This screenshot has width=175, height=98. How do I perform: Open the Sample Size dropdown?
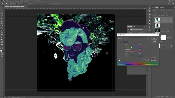(x=21, y=4)
